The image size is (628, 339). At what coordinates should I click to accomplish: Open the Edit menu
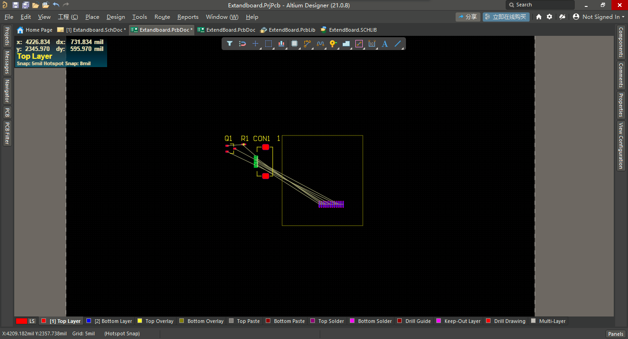point(26,17)
